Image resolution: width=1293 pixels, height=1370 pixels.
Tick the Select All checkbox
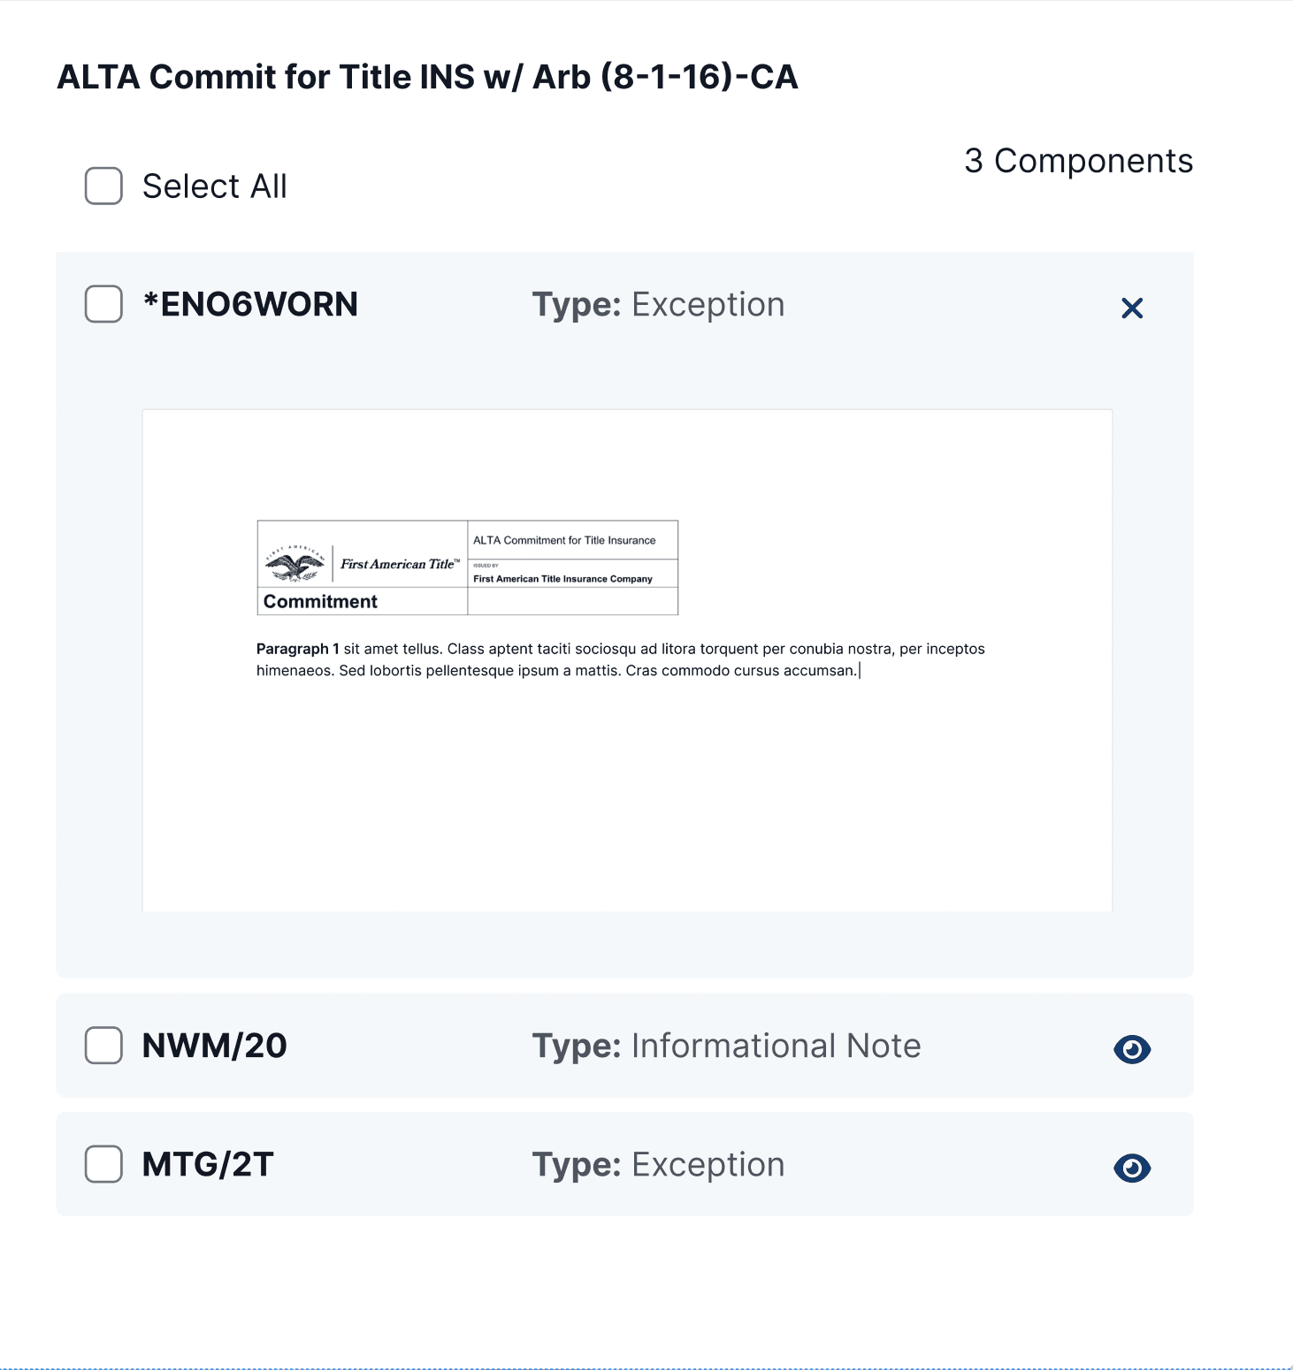[103, 186]
